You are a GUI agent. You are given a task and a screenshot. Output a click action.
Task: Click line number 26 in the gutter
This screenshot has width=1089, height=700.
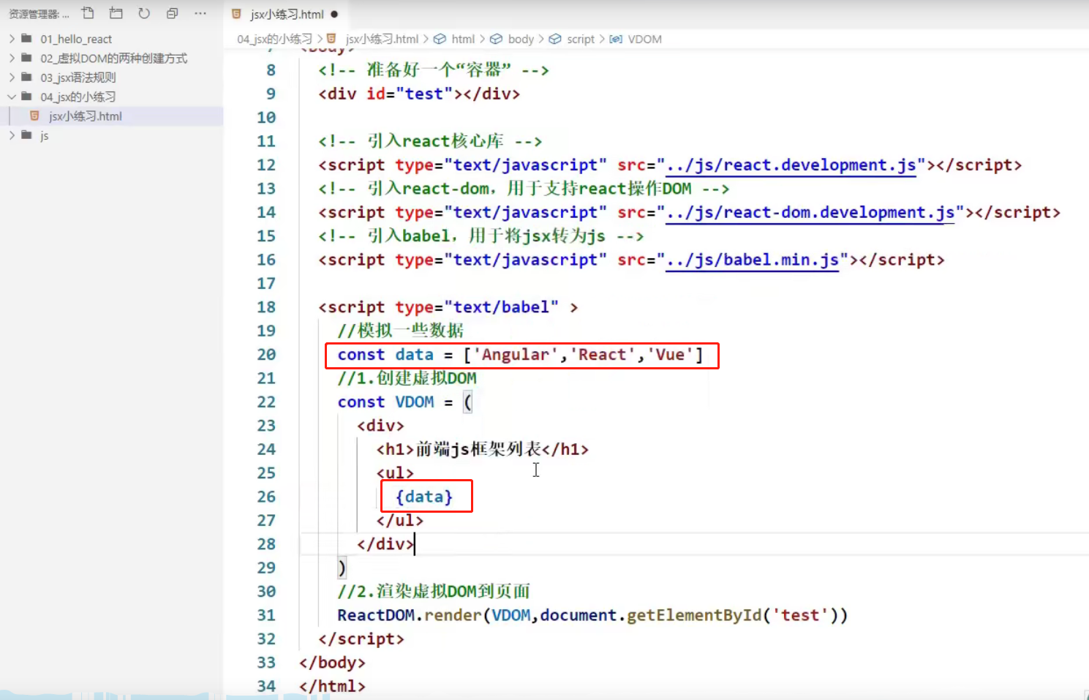[x=266, y=497]
